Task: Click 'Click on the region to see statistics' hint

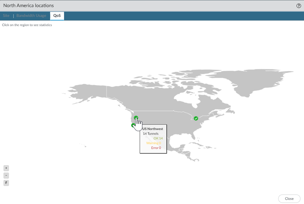Action: [x=27, y=25]
